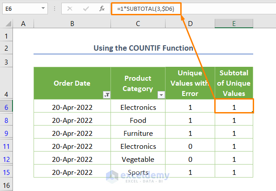Open the Order Date filter button
Screen dimensions: 276x191
point(106,95)
